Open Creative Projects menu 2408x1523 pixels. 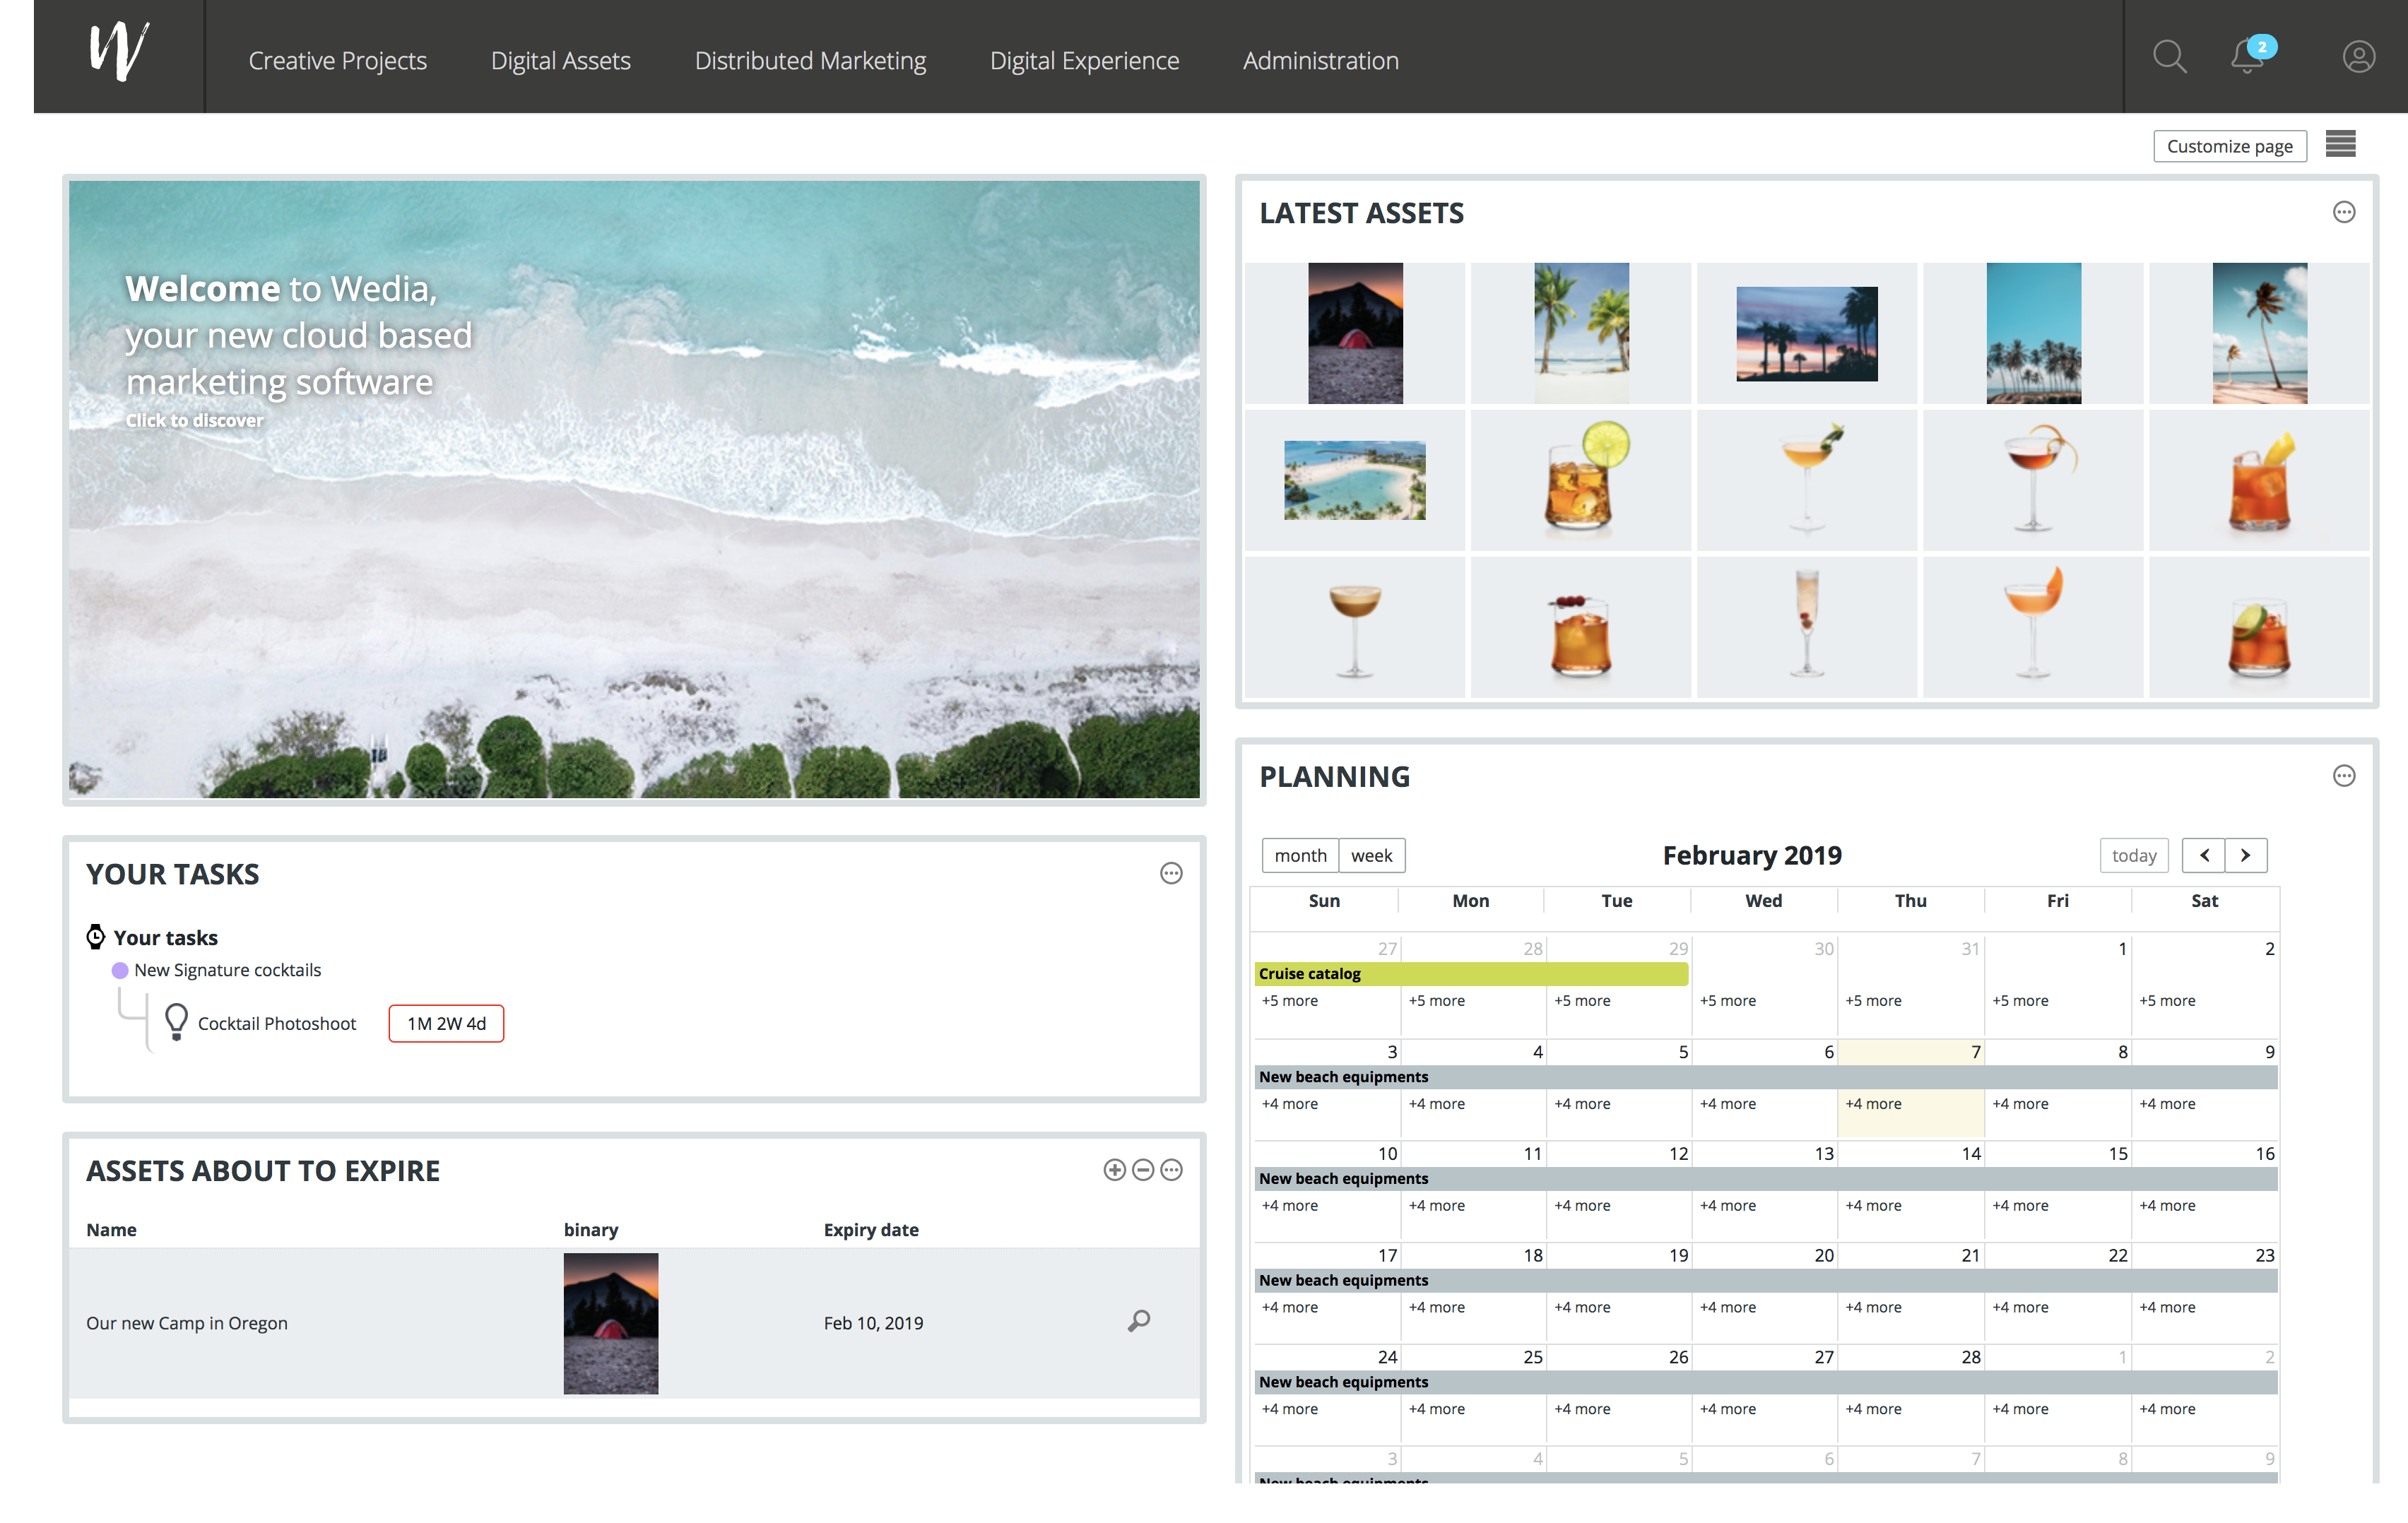(x=338, y=60)
